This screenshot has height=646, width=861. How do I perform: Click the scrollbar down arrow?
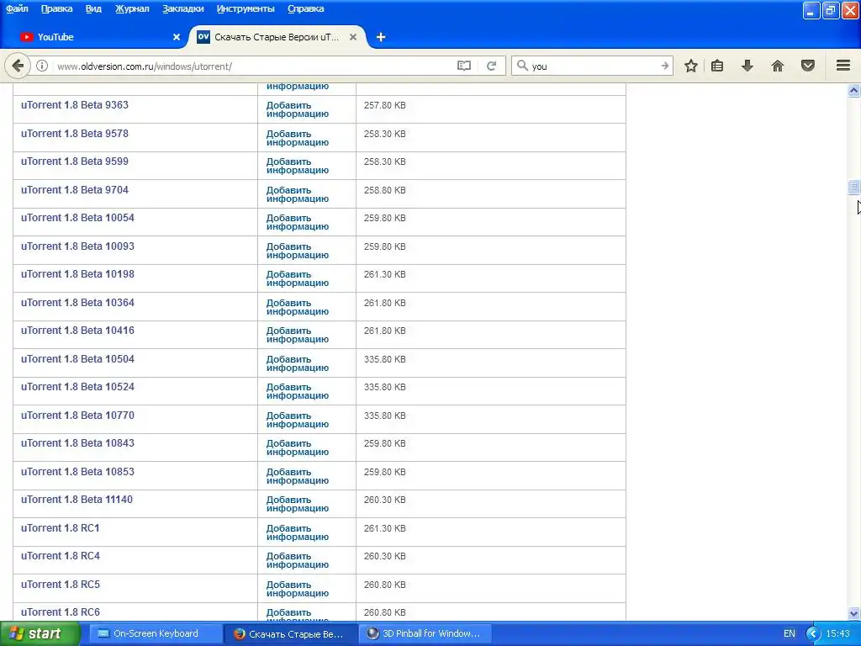853,613
